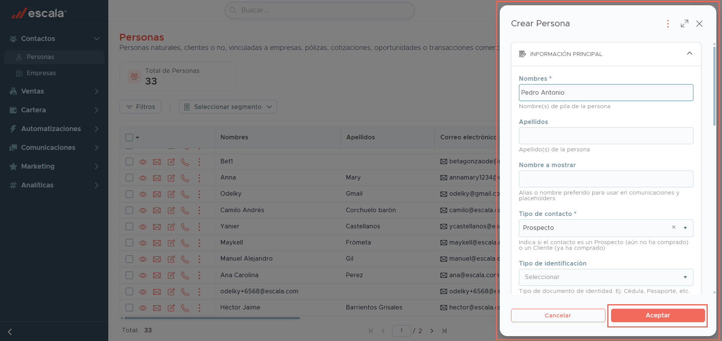
Task: Collapse the Información Principal section
Action: [x=689, y=53]
